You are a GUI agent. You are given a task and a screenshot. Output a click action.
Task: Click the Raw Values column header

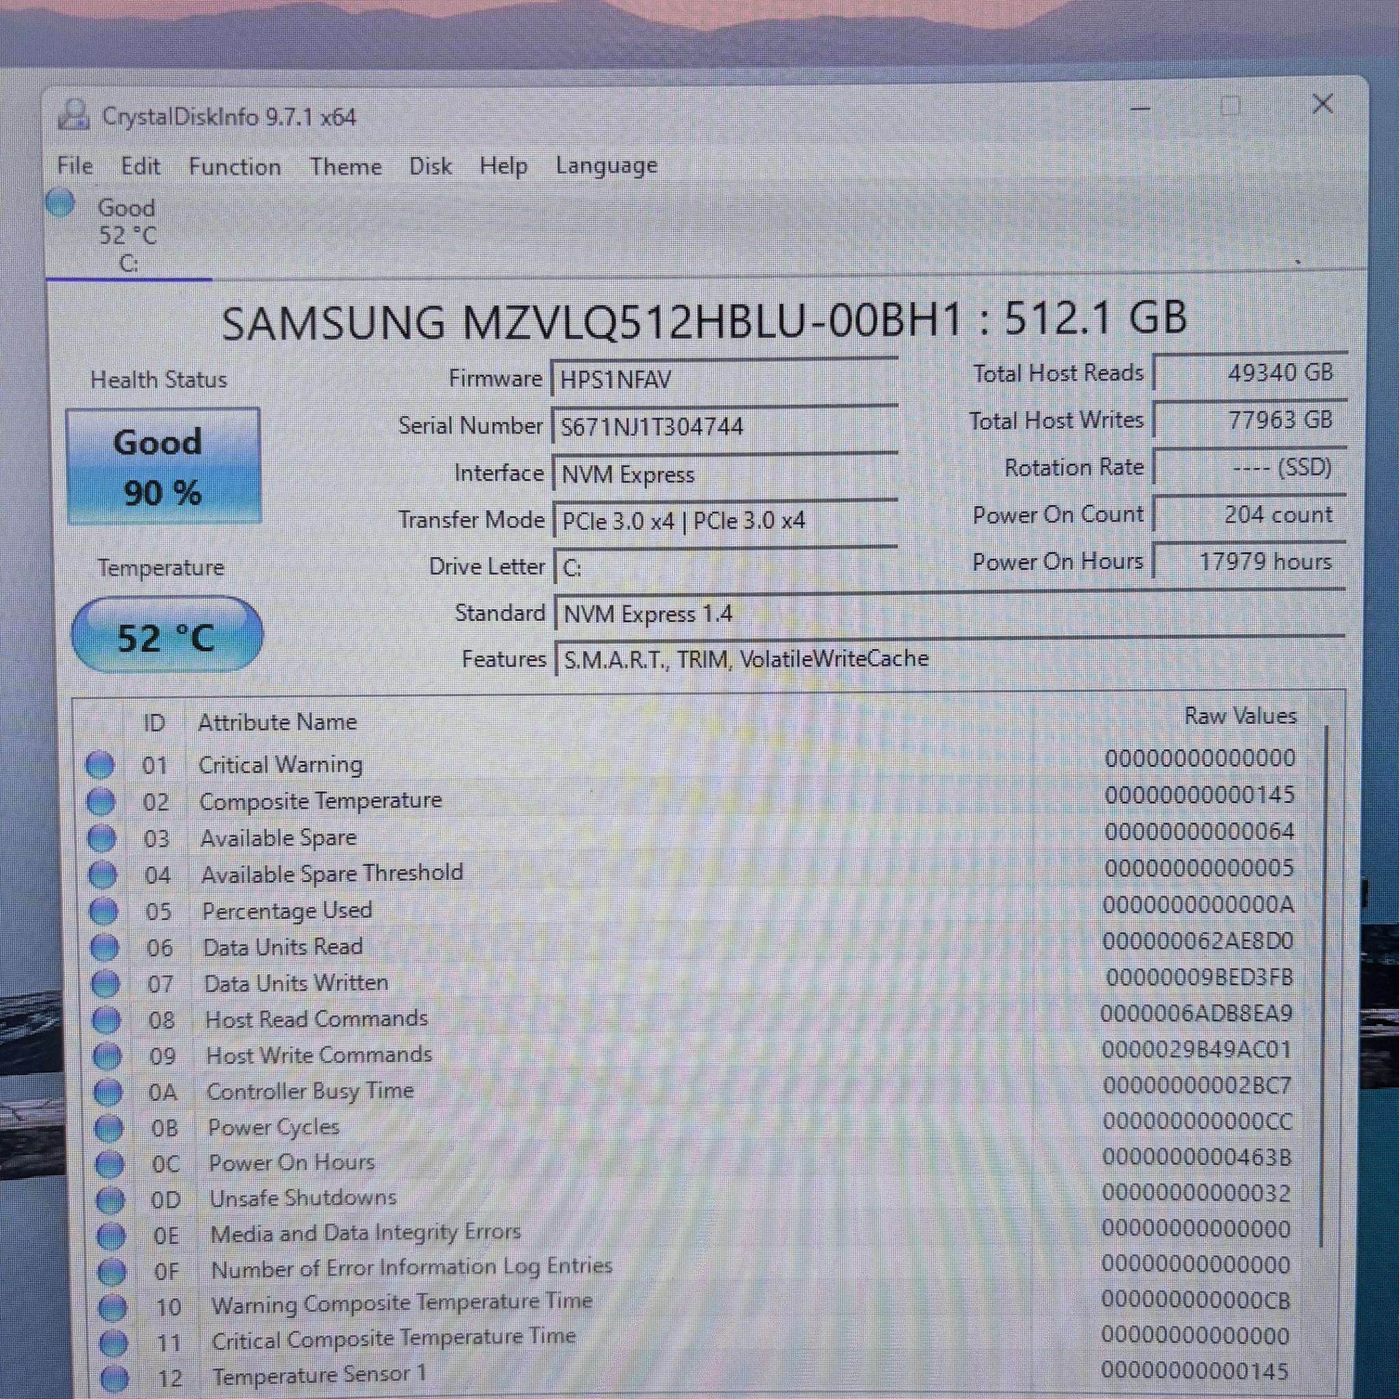click(x=1240, y=716)
